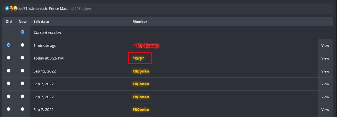Pick Old radio for Sep 13, 2022 edit
Screen dimensions: 337x117
pos(9,71)
